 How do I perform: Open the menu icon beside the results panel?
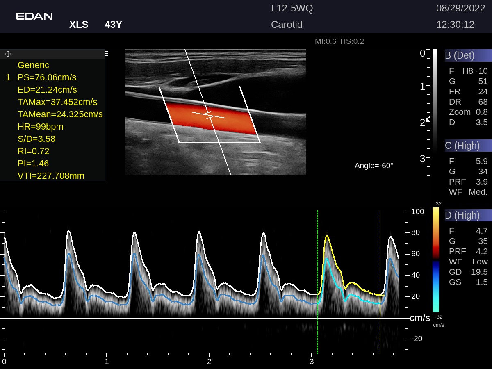tap(107, 53)
